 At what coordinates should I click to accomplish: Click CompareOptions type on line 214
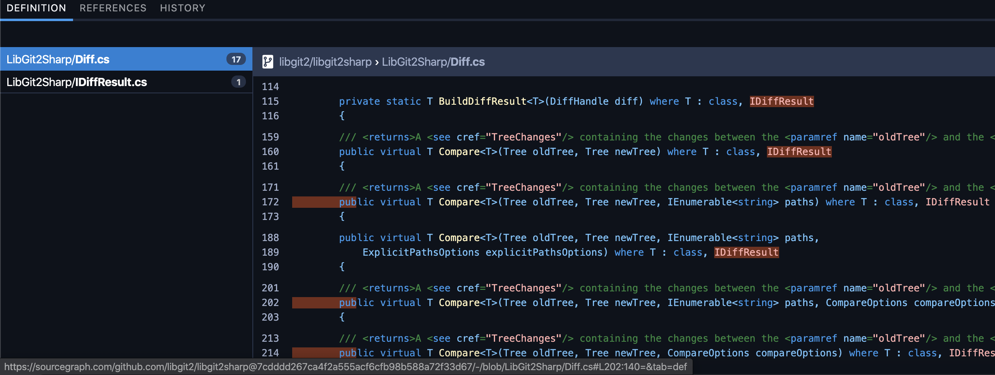708,353
